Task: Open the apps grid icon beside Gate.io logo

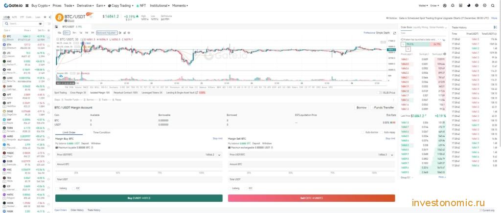Action: click(27, 6)
